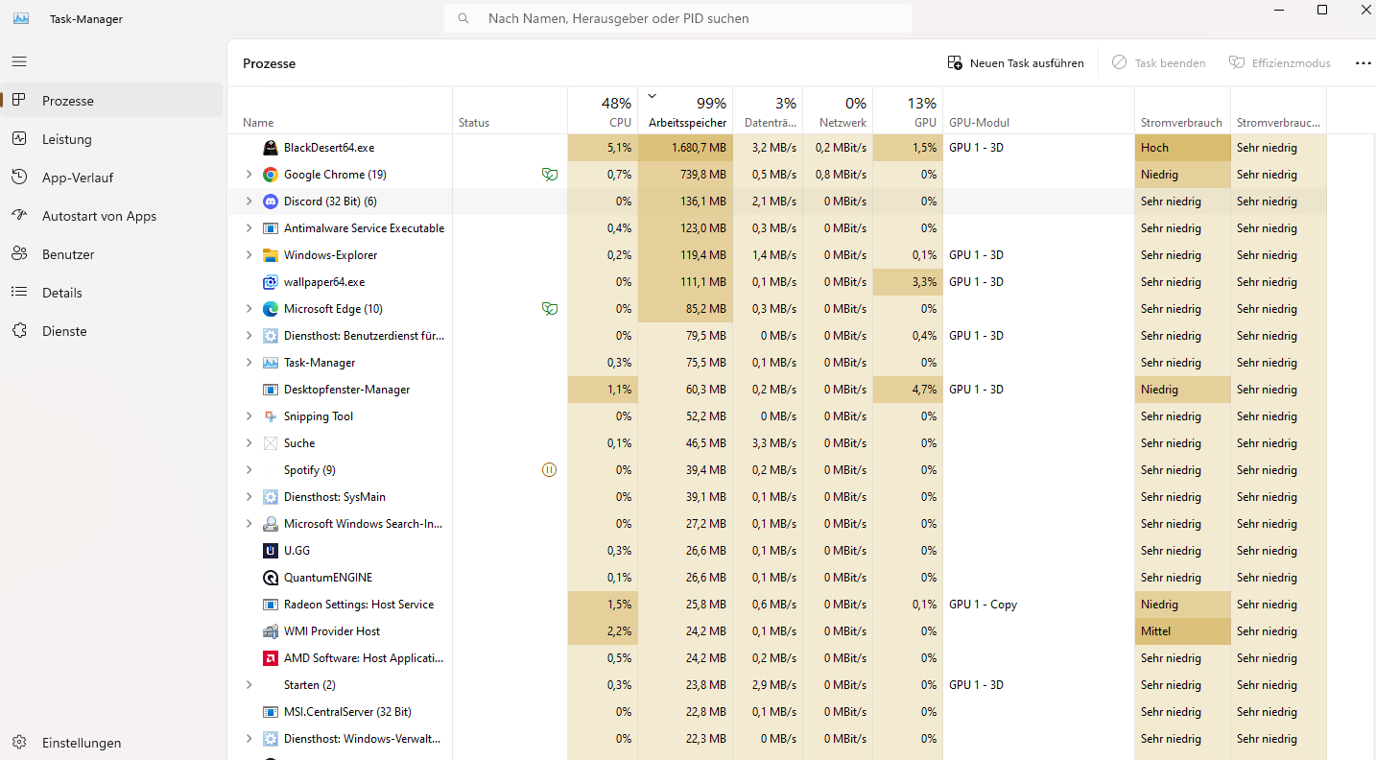Expand the Snipping Tool process row
This screenshot has width=1376, height=760.
[x=249, y=416]
